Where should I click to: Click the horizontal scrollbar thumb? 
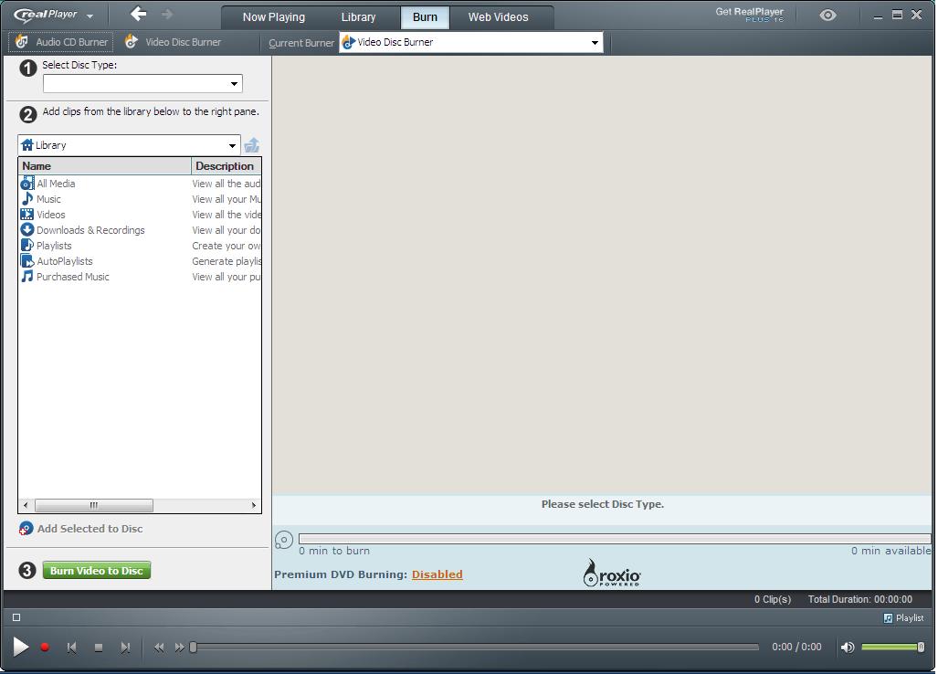[94, 505]
